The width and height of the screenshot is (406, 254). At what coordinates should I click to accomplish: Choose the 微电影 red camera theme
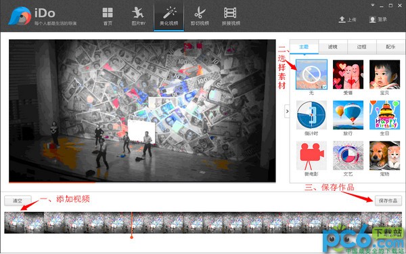(x=311, y=156)
